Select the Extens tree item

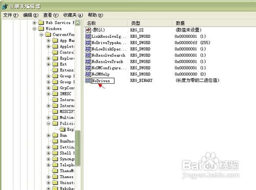click(67, 70)
